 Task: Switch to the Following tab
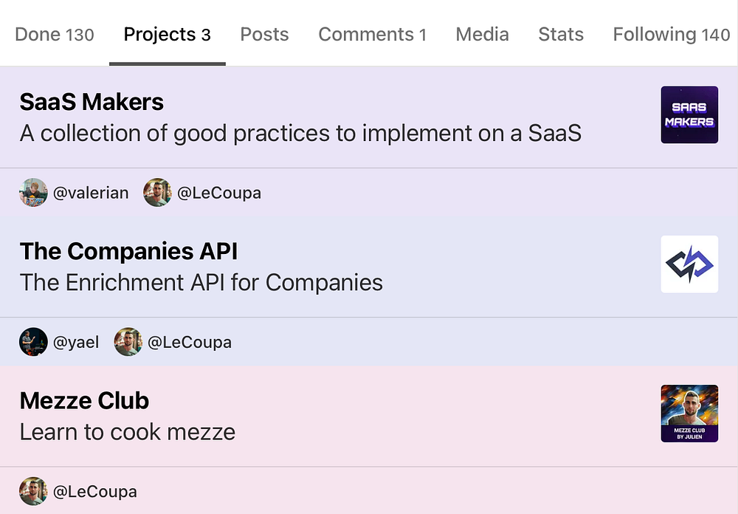[x=671, y=35]
